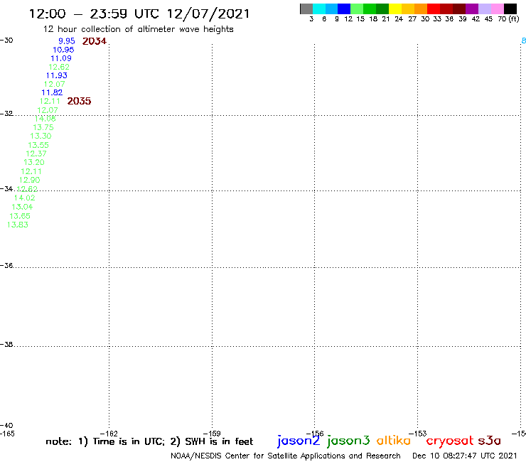Click the title date 12/07/2021

tap(208, 14)
